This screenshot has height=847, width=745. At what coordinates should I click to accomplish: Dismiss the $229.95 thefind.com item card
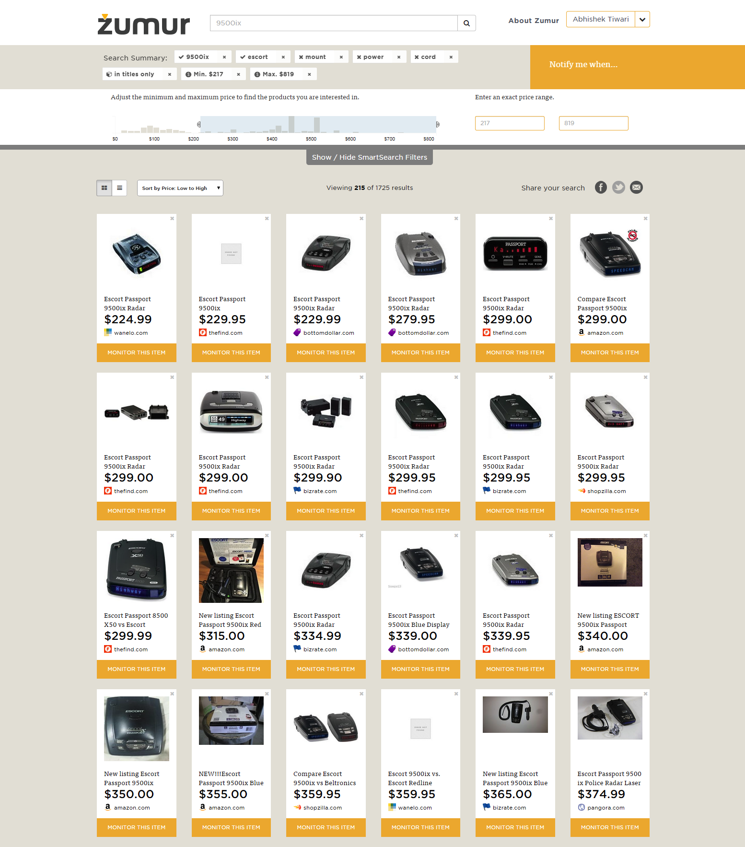[267, 219]
